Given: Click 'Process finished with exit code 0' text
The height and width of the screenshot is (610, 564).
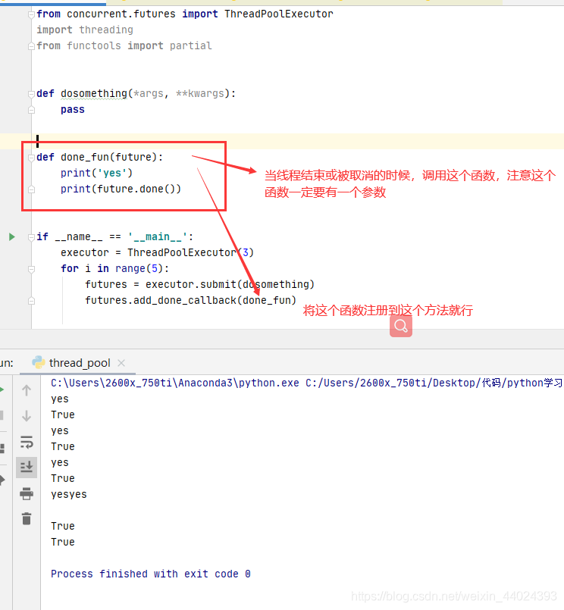Looking at the screenshot, I should (x=151, y=574).
